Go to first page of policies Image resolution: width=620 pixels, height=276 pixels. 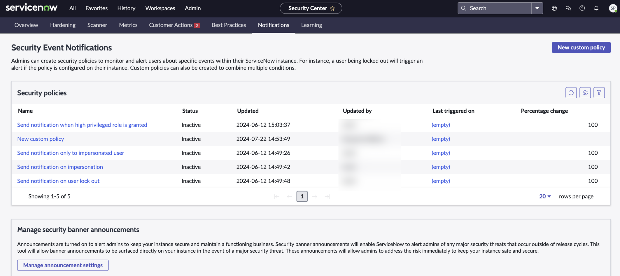coord(277,196)
